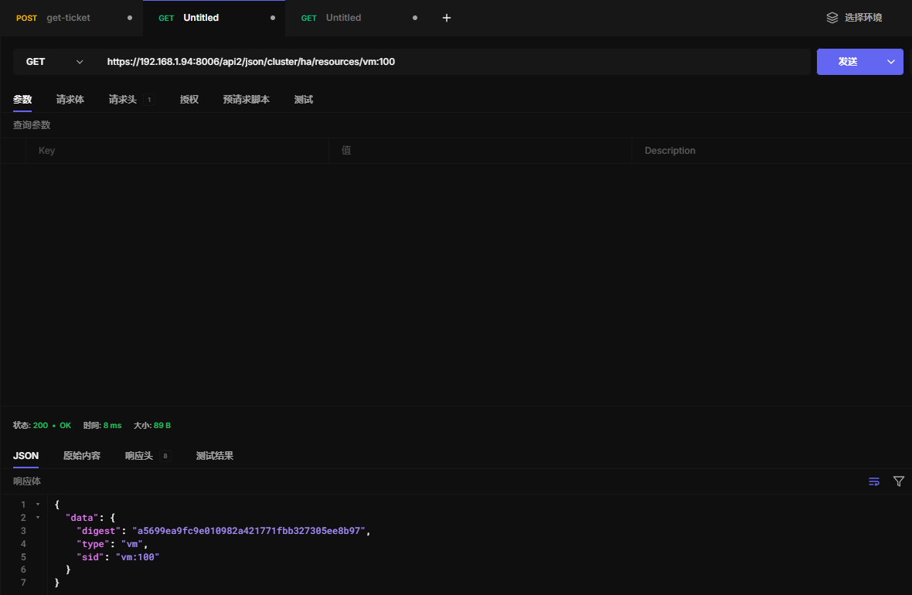Switch to the 授权 authorization tab
Viewport: 912px width, 595px height.
pyautogui.click(x=189, y=100)
